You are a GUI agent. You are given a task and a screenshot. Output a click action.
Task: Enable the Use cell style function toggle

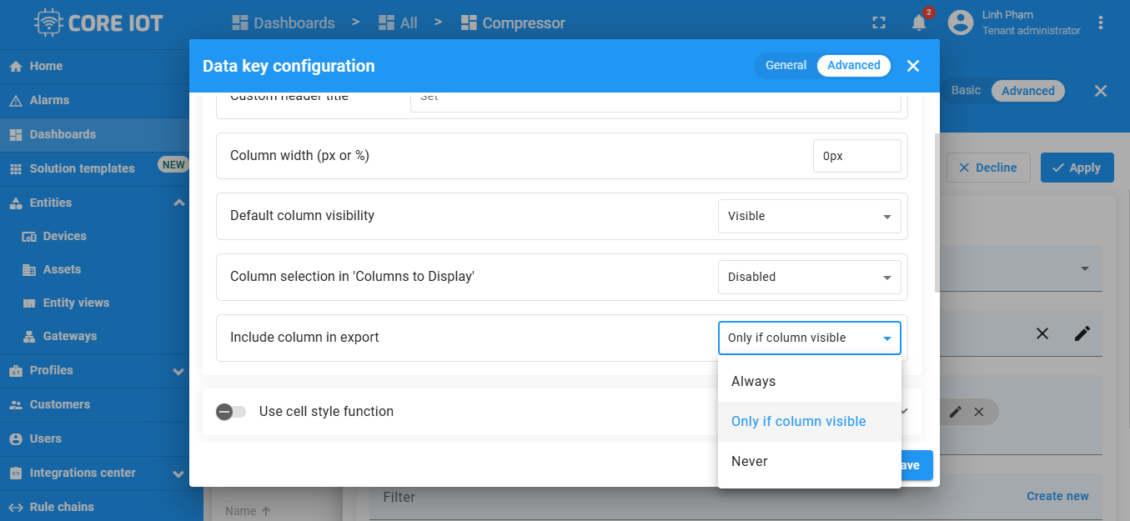[x=231, y=412]
